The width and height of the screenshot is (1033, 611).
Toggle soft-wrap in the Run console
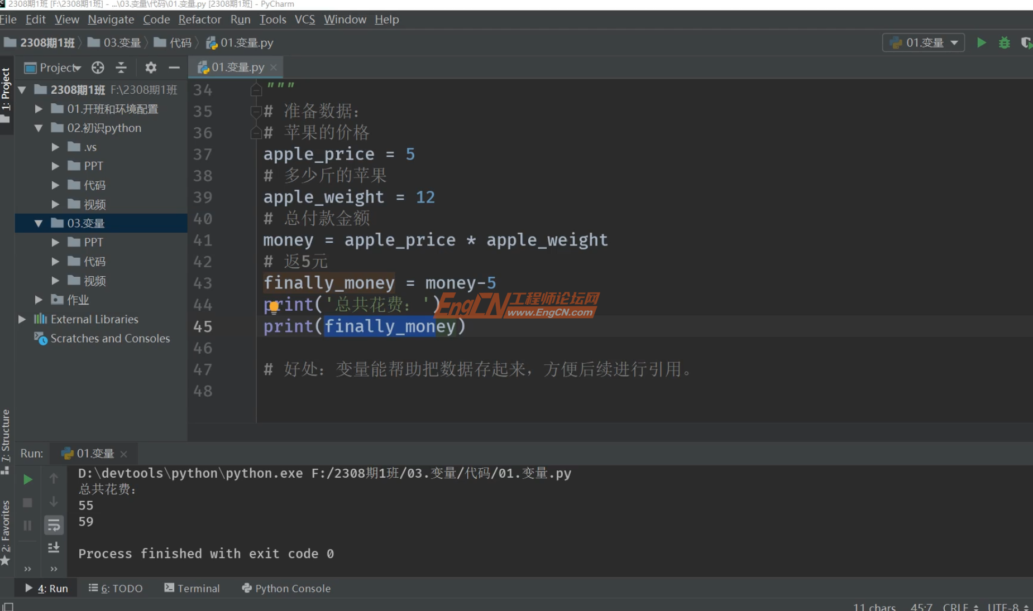coord(54,525)
